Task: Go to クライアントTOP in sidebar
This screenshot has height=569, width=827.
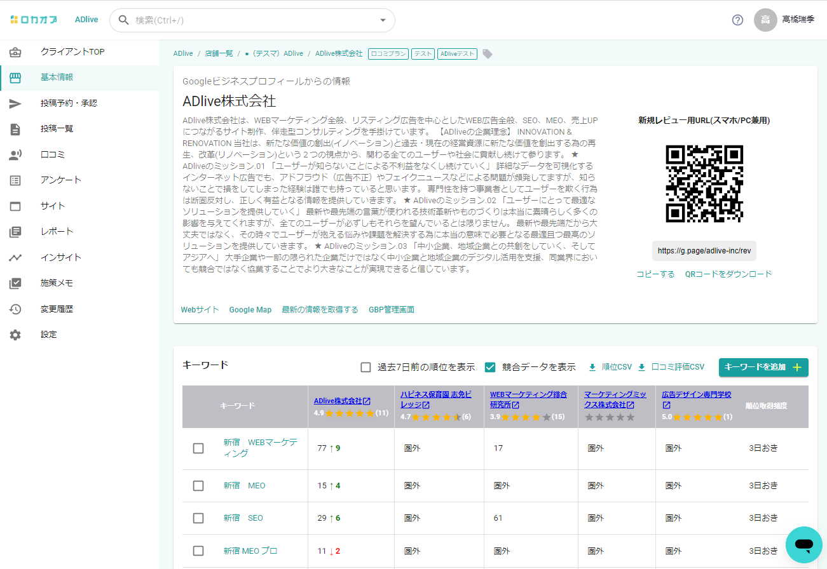Action: 72,52
